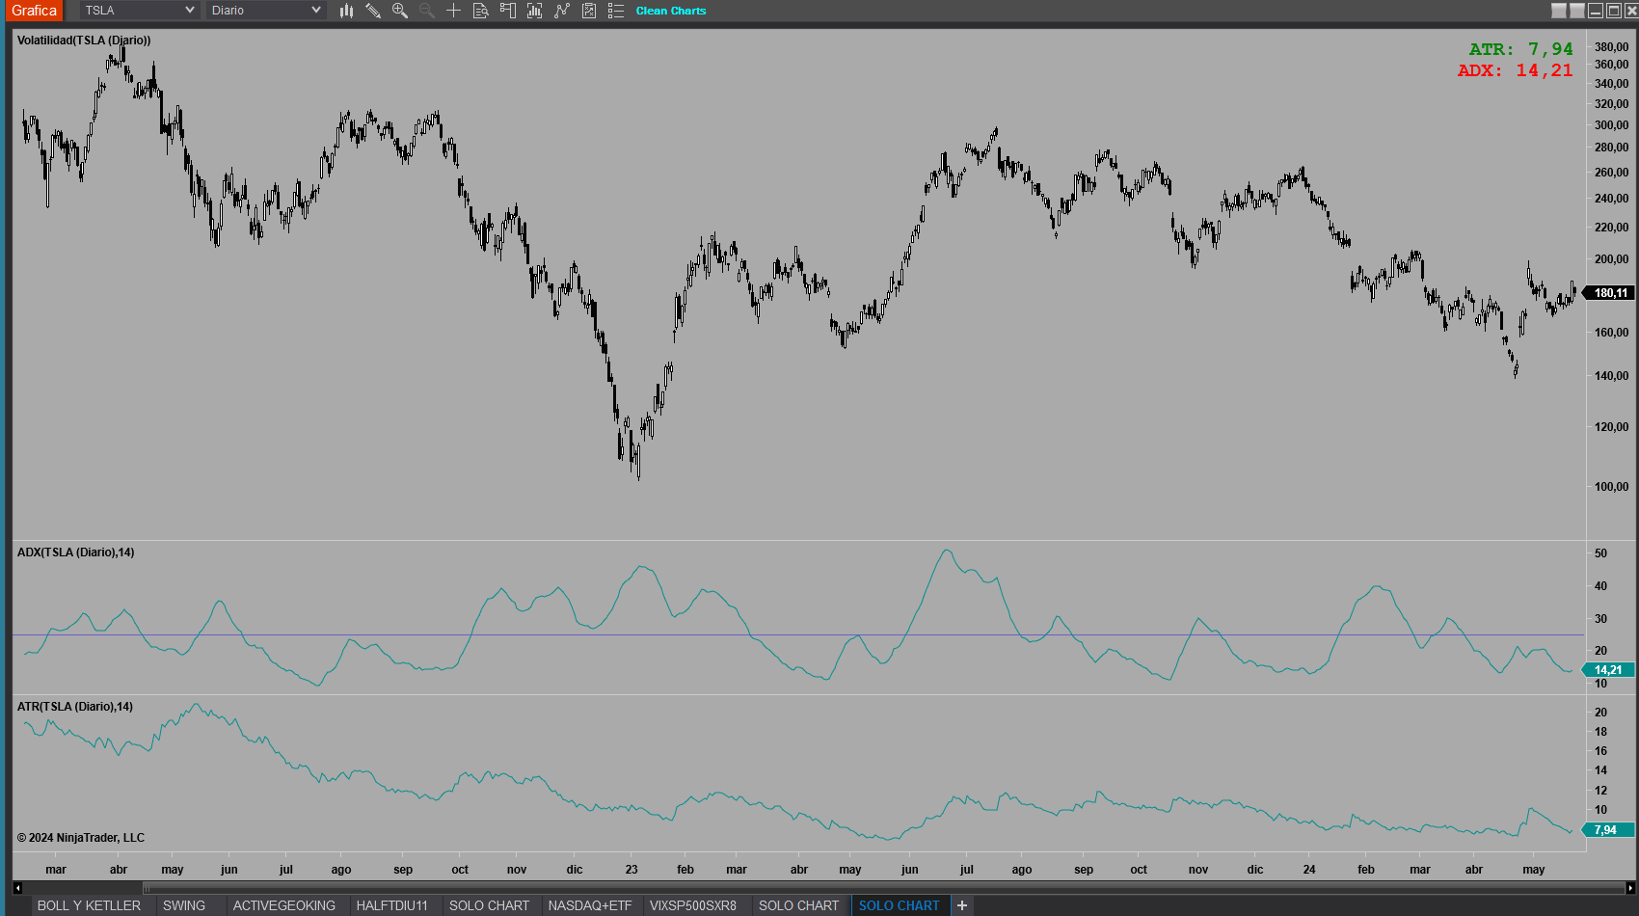This screenshot has width=1639, height=916.
Task: Open the bar type chart style icon
Action: (x=346, y=11)
